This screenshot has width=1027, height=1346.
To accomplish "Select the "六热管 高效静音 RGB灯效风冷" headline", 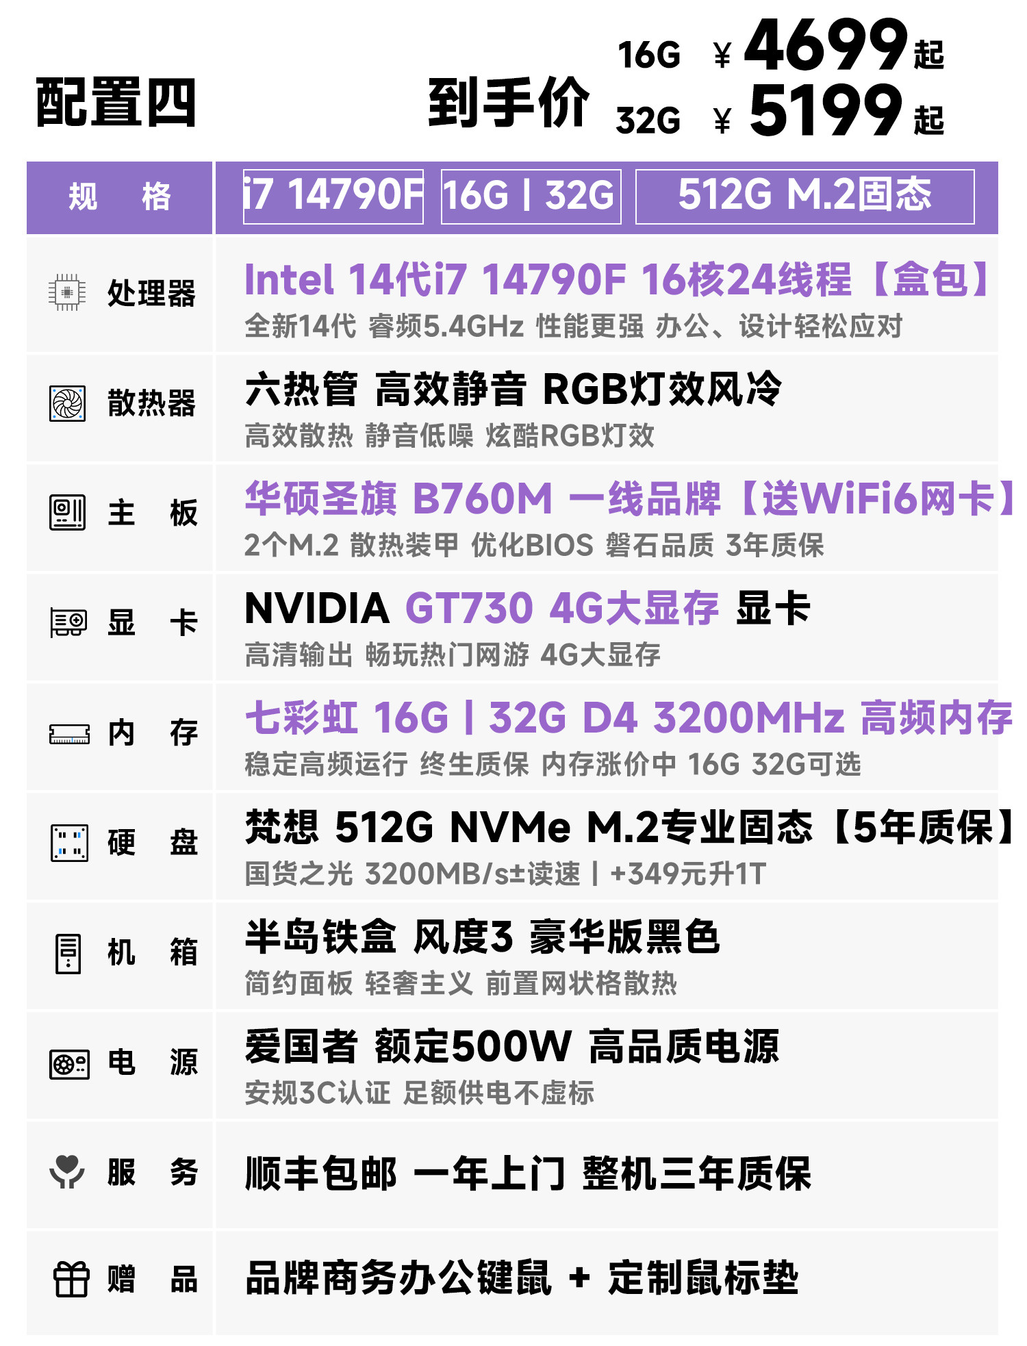I will 513,389.
